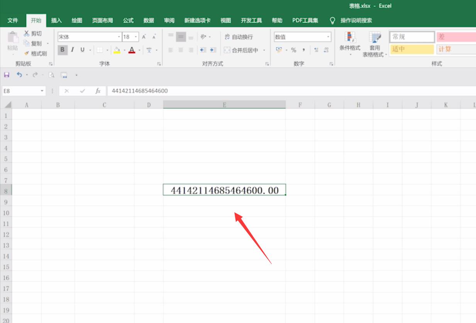
Task: Click the decrease decimal places icon
Action: (326, 50)
